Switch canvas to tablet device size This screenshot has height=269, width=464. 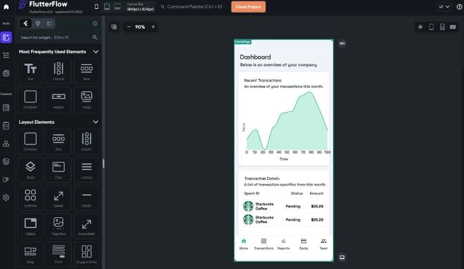[x=107, y=6]
